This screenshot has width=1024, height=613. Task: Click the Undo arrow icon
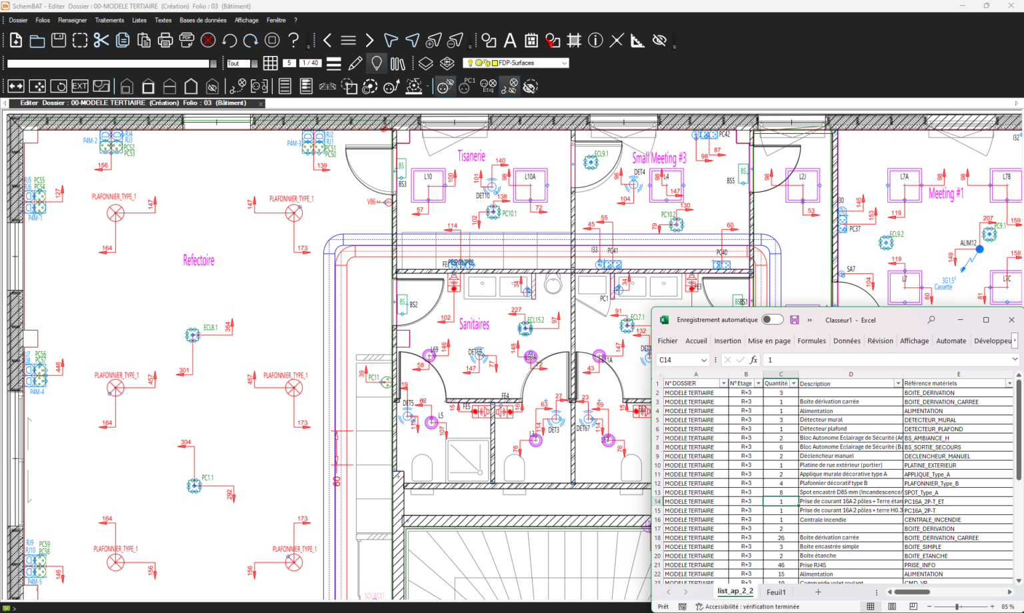click(x=230, y=40)
